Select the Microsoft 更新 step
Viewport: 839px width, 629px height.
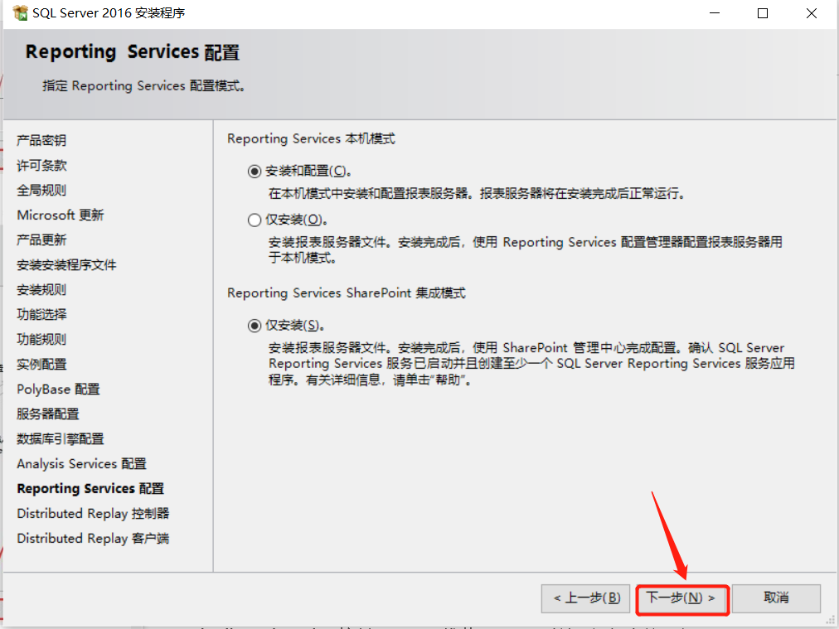pyautogui.click(x=60, y=215)
